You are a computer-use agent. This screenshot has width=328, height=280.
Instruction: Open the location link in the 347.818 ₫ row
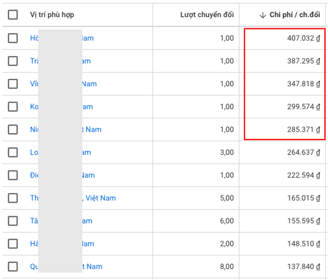pos(63,84)
